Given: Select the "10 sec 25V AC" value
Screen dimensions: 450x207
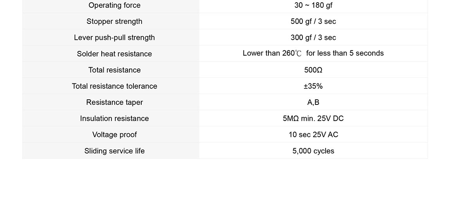Looking at the screenshot, I should click(x=313, y=135).
